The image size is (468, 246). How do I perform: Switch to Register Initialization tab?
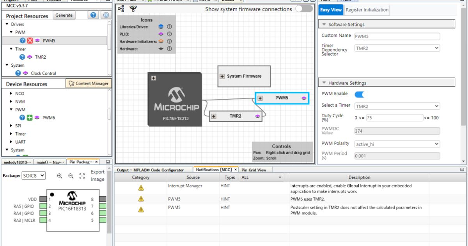[x=367, y=10]
